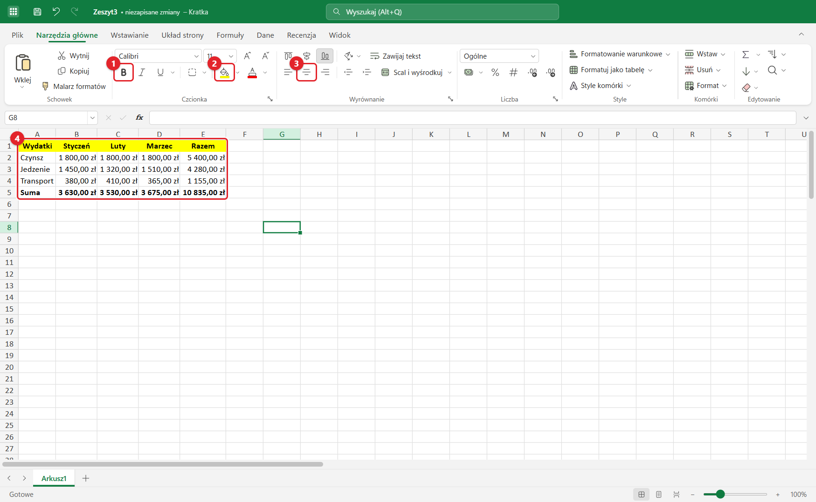Open the Wstawianie tab
816x502 pixels.
point(130,35)
